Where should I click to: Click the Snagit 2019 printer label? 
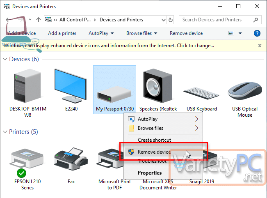point(202,182)
